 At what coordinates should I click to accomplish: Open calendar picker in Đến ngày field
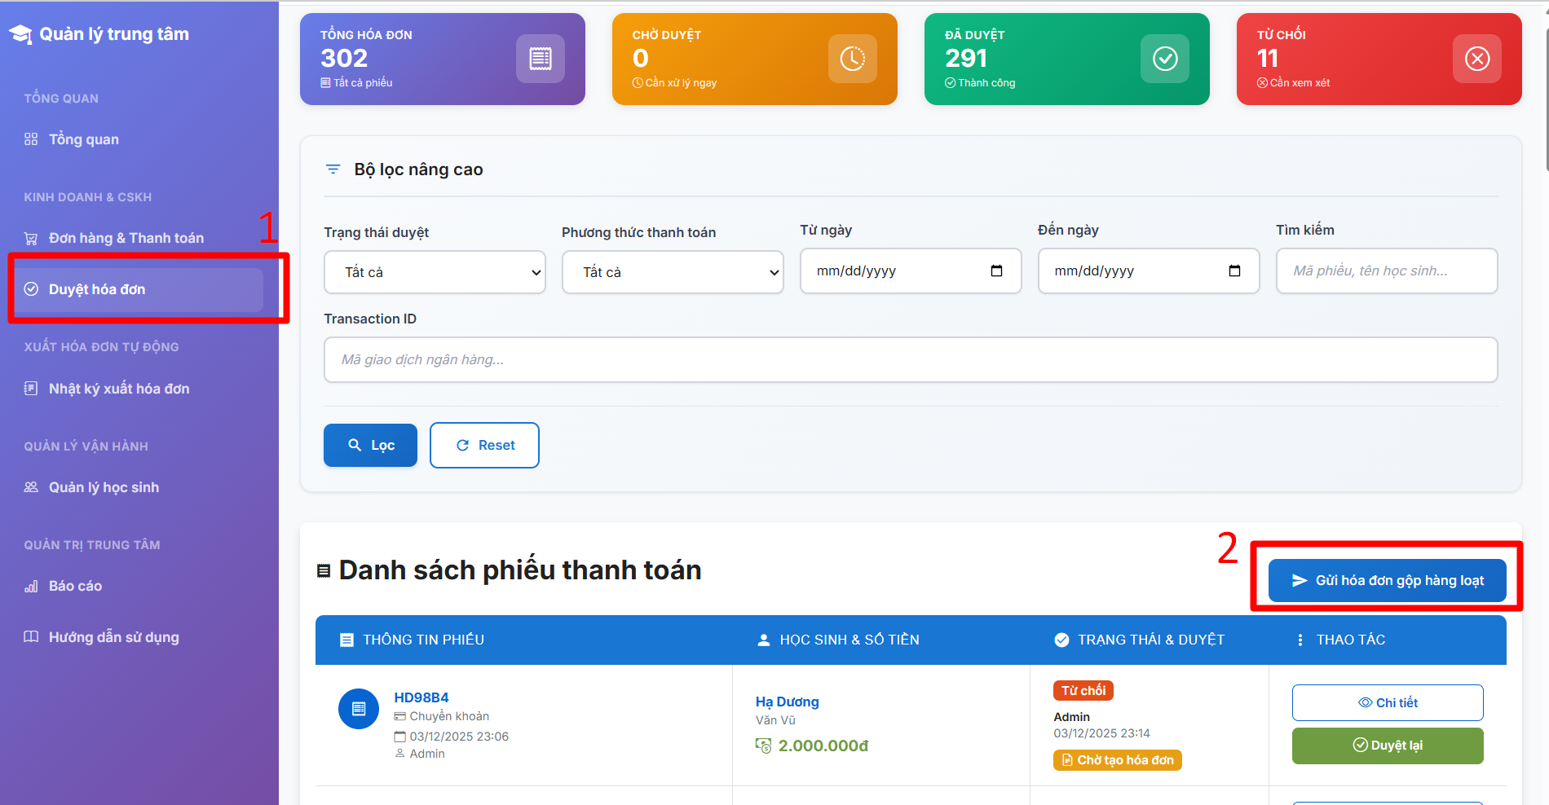point(1234,271)
